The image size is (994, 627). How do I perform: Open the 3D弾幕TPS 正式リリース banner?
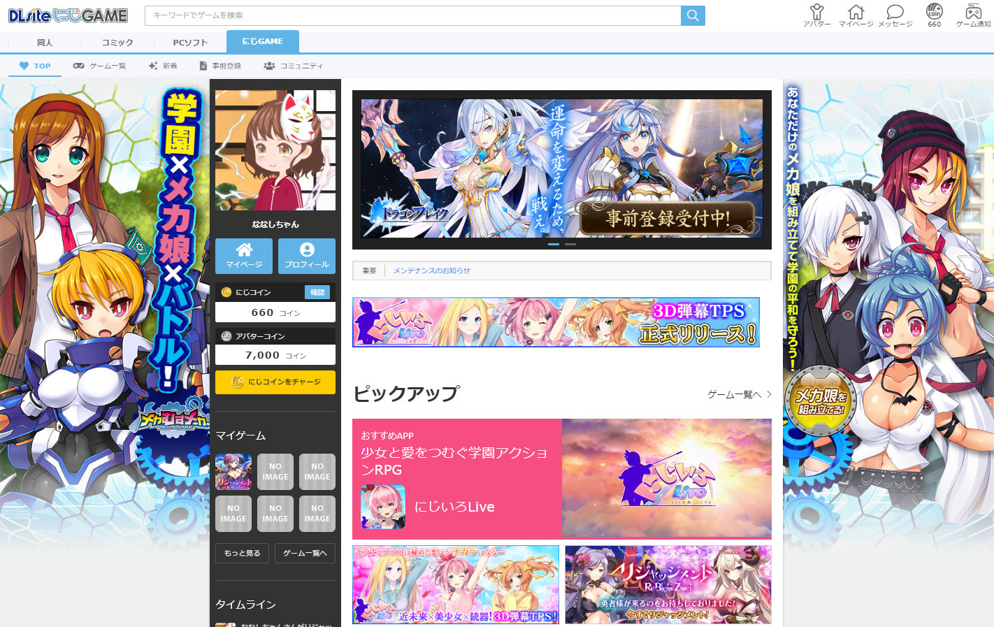tap(556, 322)
